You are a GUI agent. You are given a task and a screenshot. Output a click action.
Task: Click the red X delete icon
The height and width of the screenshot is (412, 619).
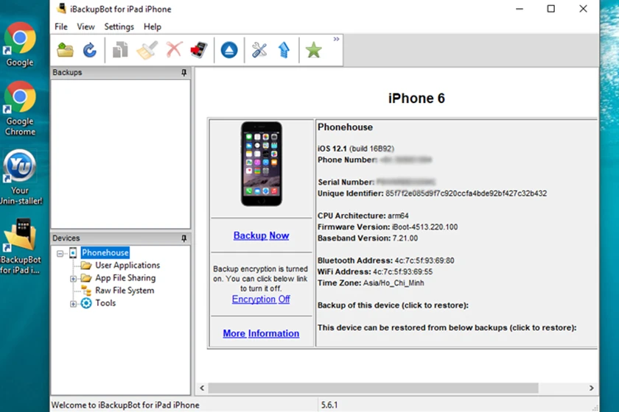pos(174,50)
